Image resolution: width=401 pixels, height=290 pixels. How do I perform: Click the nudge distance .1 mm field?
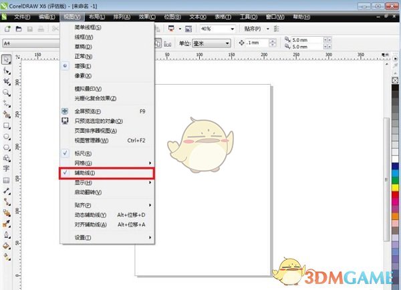pos(257,43)
